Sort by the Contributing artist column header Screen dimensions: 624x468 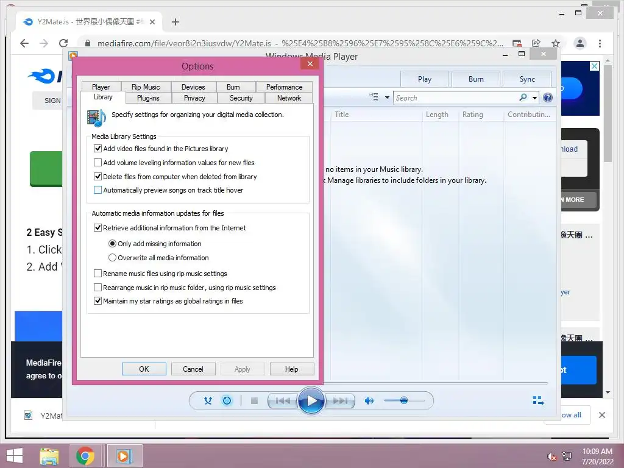pyautogui.click(x=530, y=115)
